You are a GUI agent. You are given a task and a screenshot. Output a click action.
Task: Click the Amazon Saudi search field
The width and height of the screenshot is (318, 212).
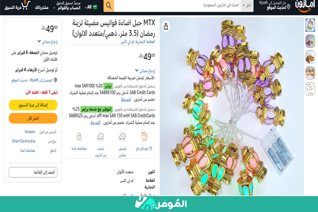[178, 5]
